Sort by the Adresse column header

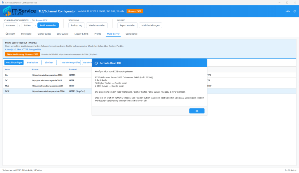(x=35, y=69)
